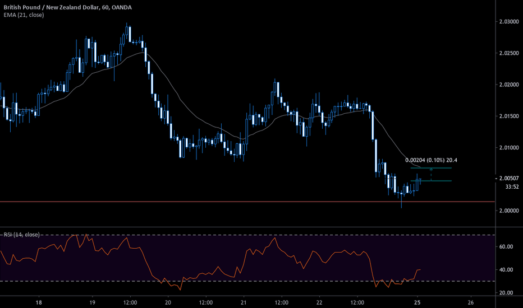Image resolution: width=523 pixels, height=308 pixels.
Task: Click the 26 date label on the time axis
Action: click(470, 301)
